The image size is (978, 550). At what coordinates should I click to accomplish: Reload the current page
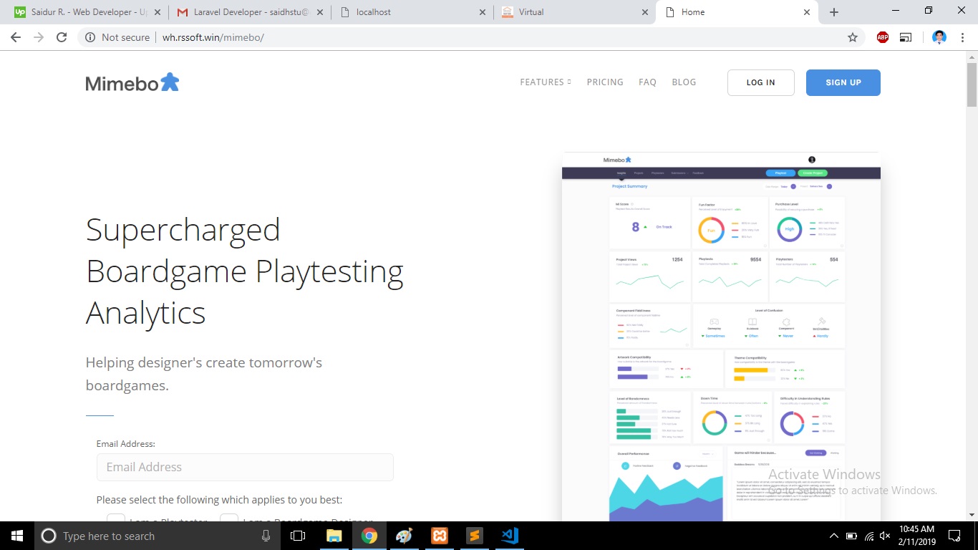tap(62, 37)
